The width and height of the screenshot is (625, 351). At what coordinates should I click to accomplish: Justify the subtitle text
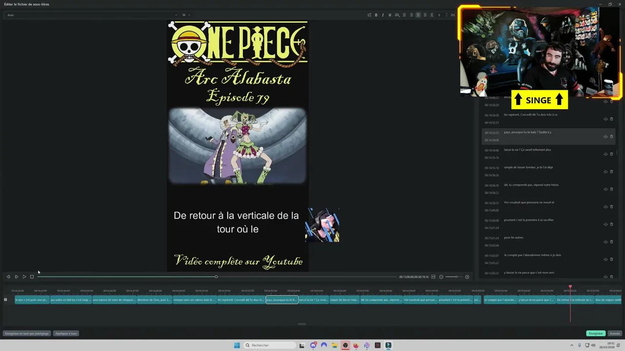(x=425, y=15)
